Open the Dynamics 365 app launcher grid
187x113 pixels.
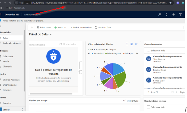click(1, 14)
